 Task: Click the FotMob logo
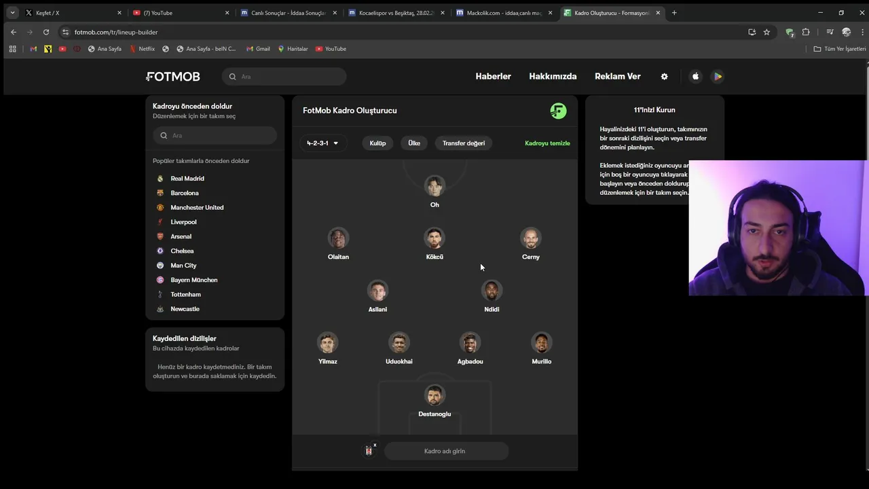click(173, 77)
